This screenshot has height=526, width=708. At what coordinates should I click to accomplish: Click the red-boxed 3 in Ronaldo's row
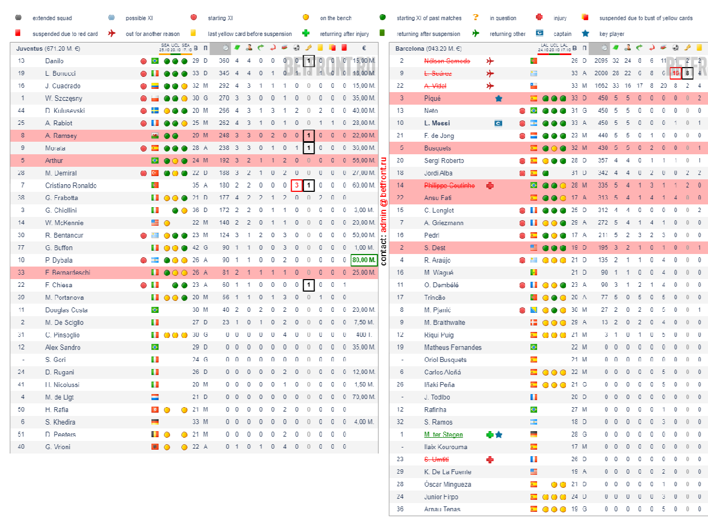297,185
